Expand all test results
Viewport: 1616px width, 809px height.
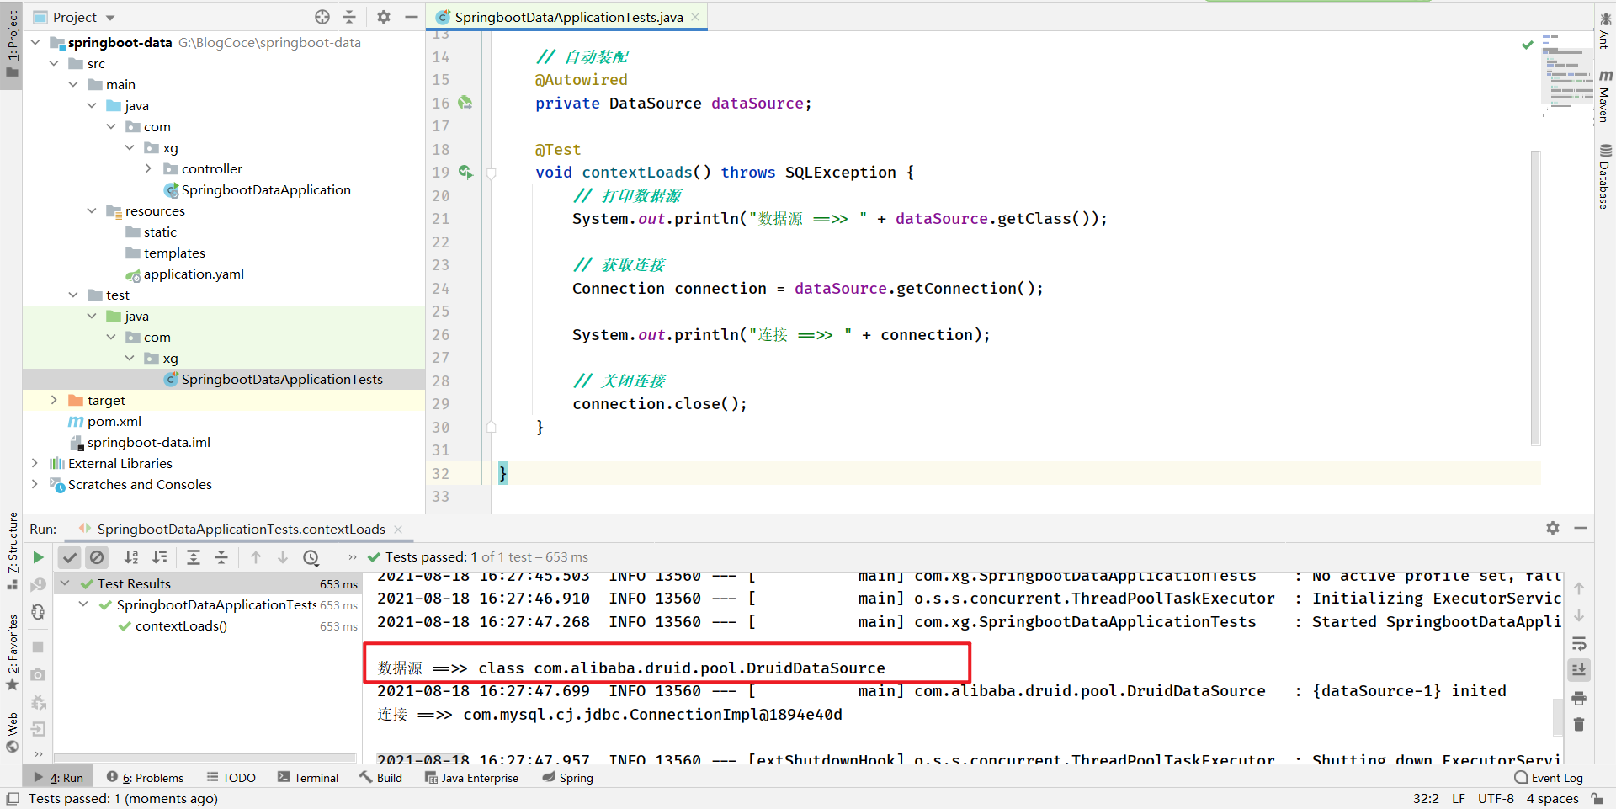tap(193, 557)
